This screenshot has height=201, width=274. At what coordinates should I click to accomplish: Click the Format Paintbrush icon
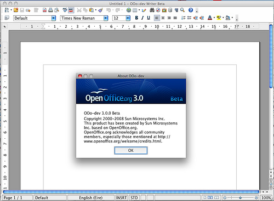pos(100,10)
